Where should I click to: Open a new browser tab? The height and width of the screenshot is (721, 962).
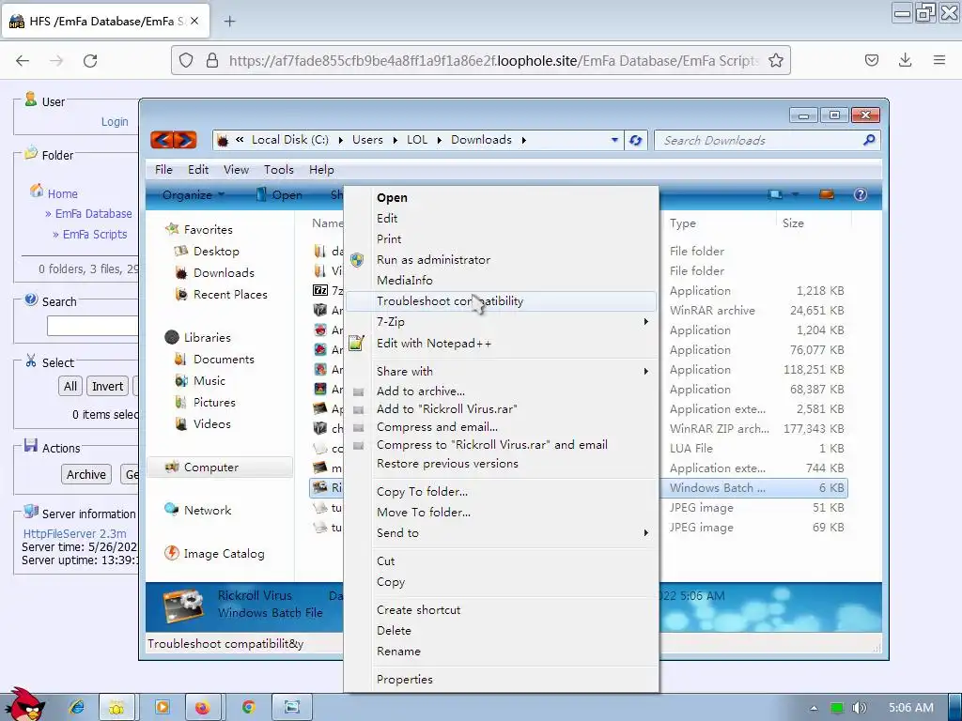229,22
